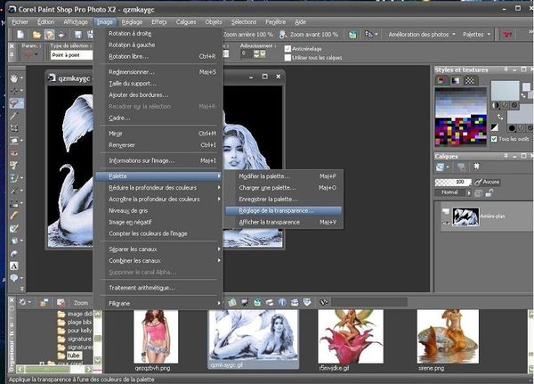Select the Pan hand tool
Viewport: 534px width, 384px height.
(x=13, y=78)
